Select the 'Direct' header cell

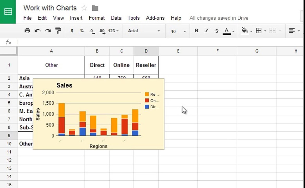pos(97,65)
